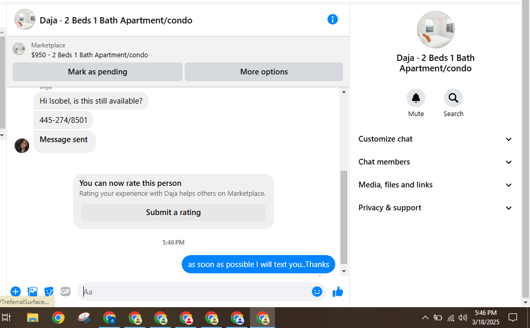
Task: Click the message text input field
Action: [196, 292]
